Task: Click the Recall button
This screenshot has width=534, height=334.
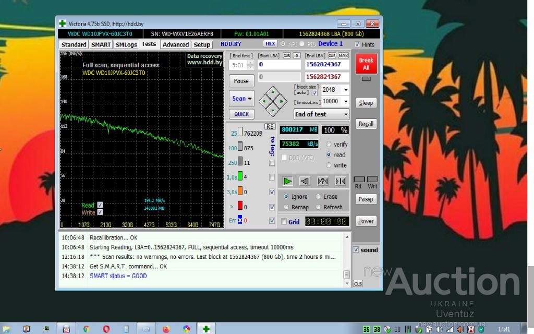Action: pos(366,124)
